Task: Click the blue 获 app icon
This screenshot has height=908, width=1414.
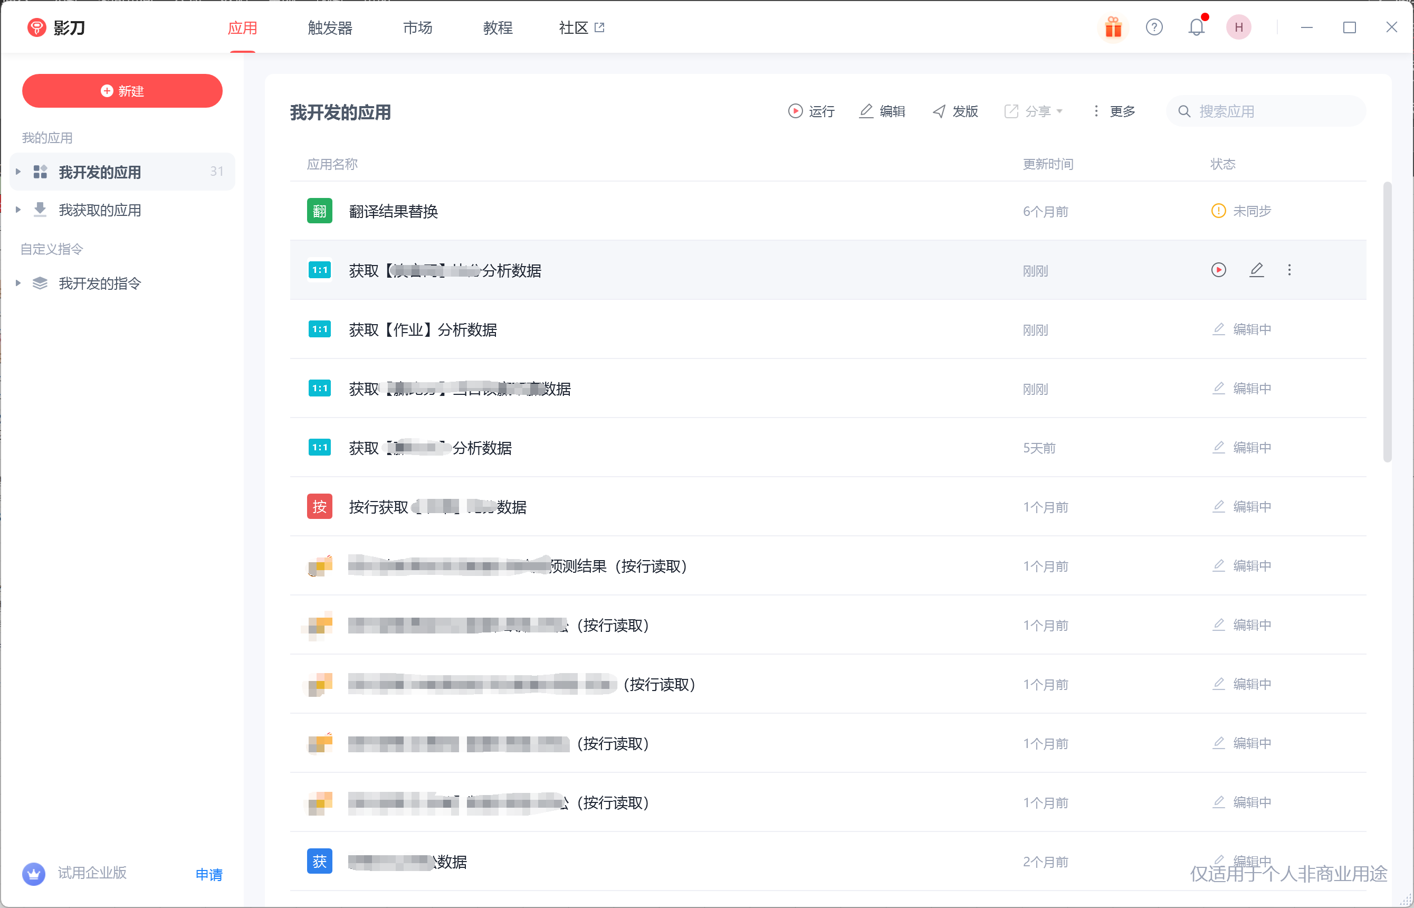Action: coord(319,861)
